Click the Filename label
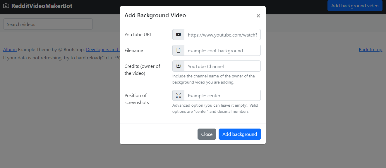This screenshot has width=386, height=168. pyautogui.click(x=134, y=50)
